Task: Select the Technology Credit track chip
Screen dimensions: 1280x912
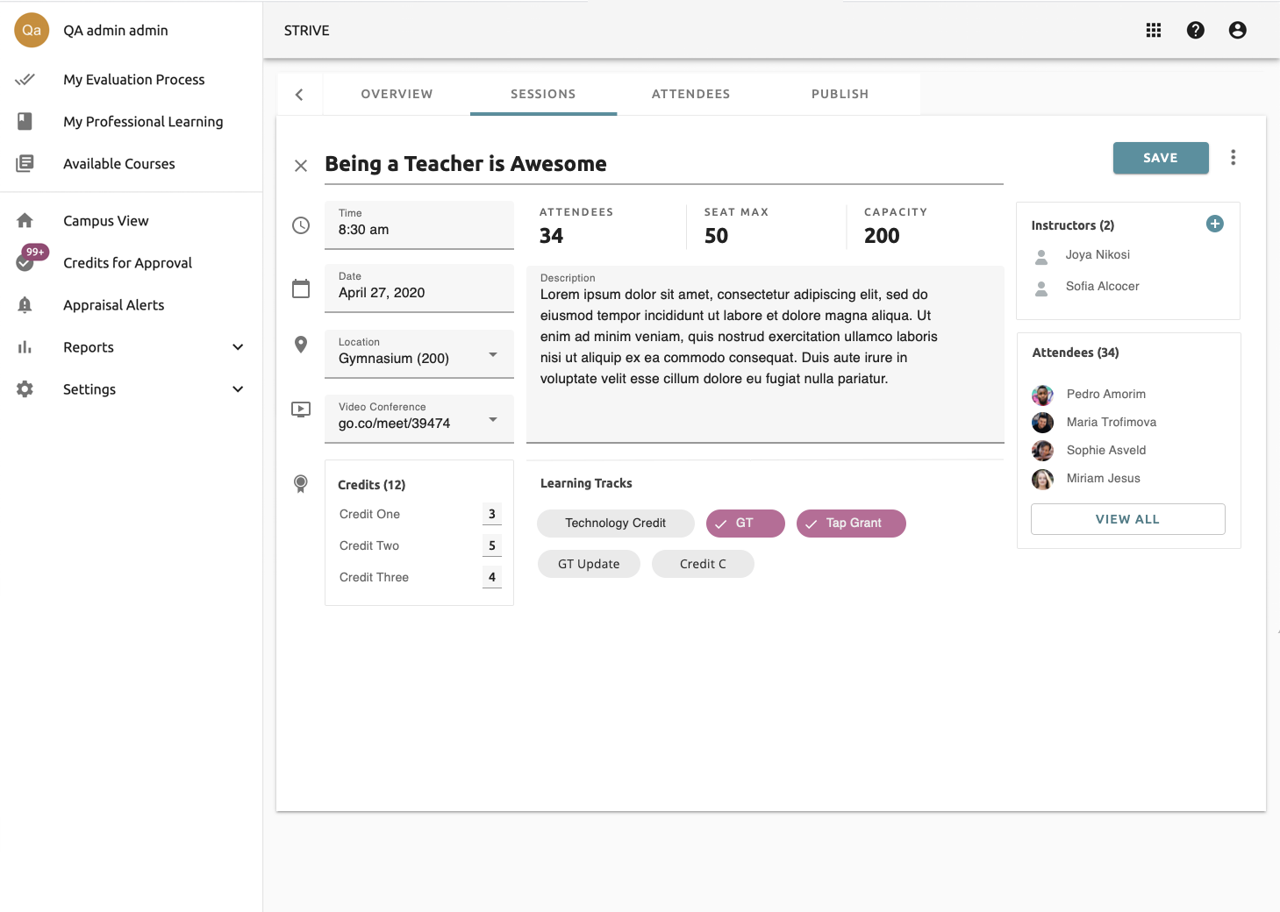Action: tap(615, 524)
